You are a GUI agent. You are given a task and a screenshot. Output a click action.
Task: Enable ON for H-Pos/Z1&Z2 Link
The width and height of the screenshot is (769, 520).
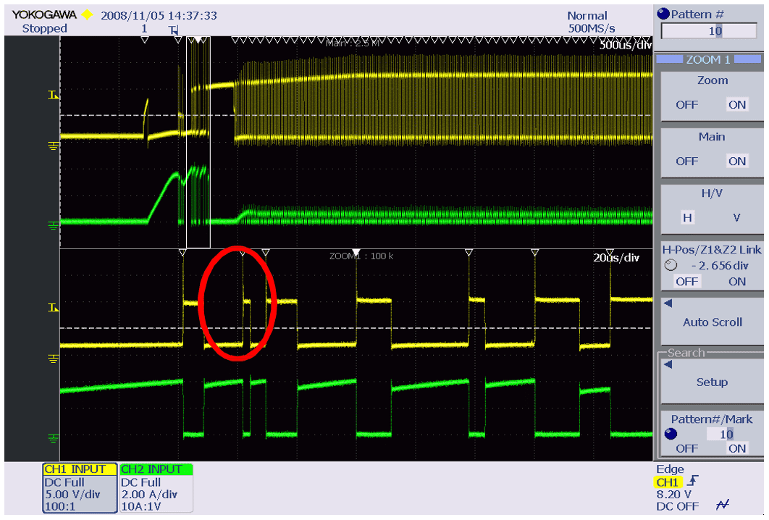(x=737, y=281)
